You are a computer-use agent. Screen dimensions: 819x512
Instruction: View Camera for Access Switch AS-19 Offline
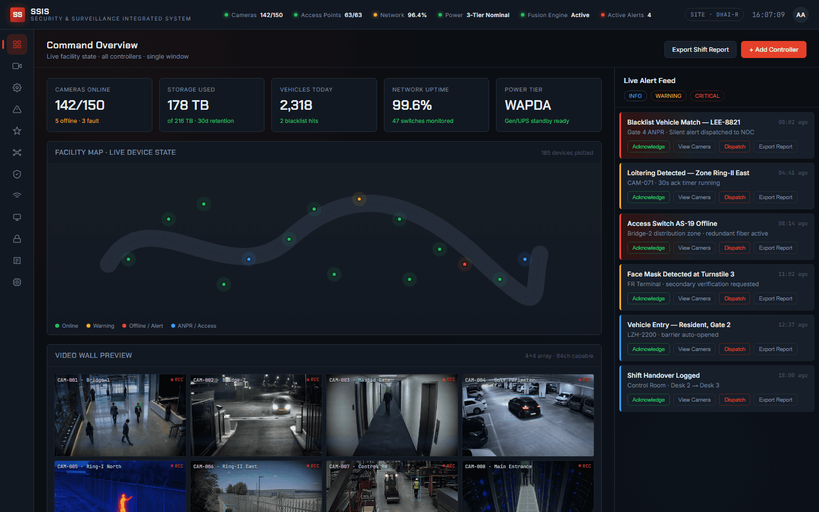click(x=694, y=248)
